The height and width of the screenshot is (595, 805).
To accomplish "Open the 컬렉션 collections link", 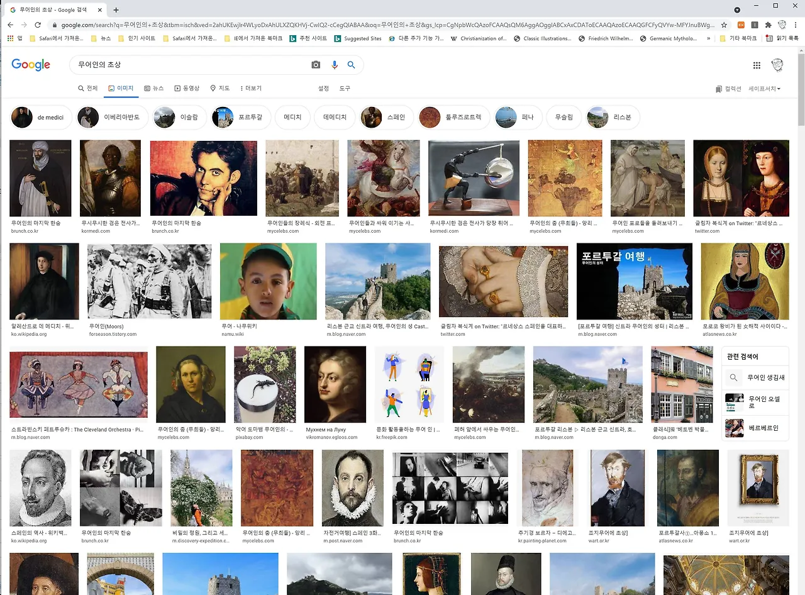I will [728, 89].
